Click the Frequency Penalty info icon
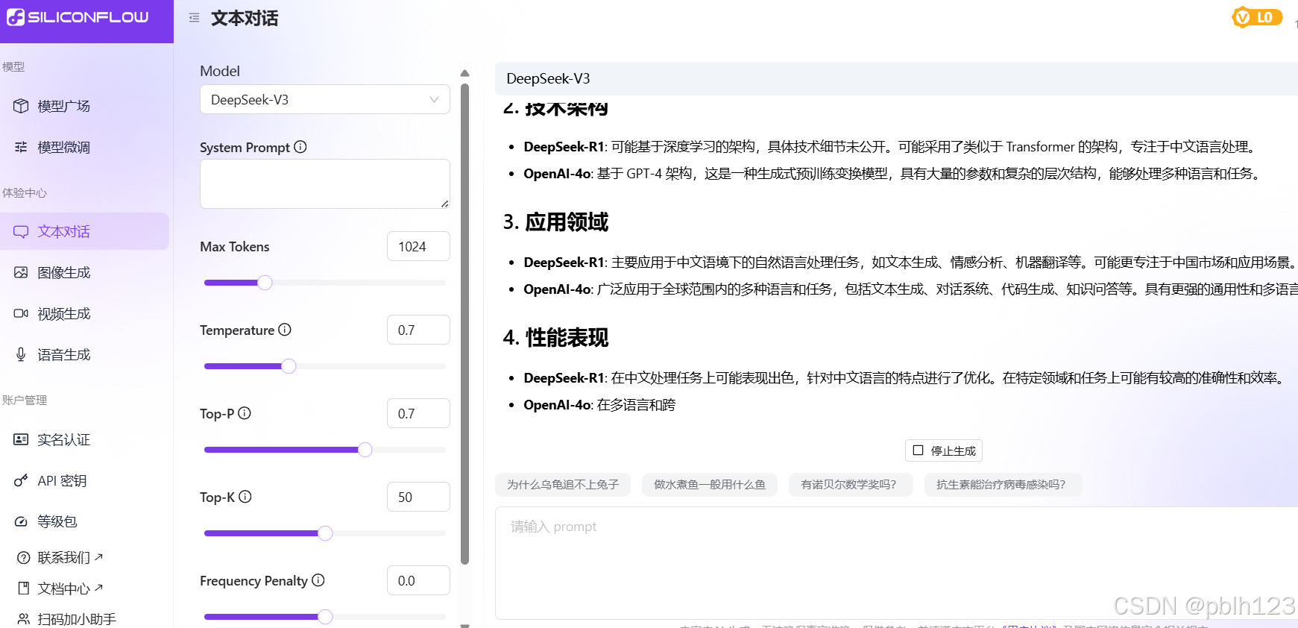 pos(318,580)
